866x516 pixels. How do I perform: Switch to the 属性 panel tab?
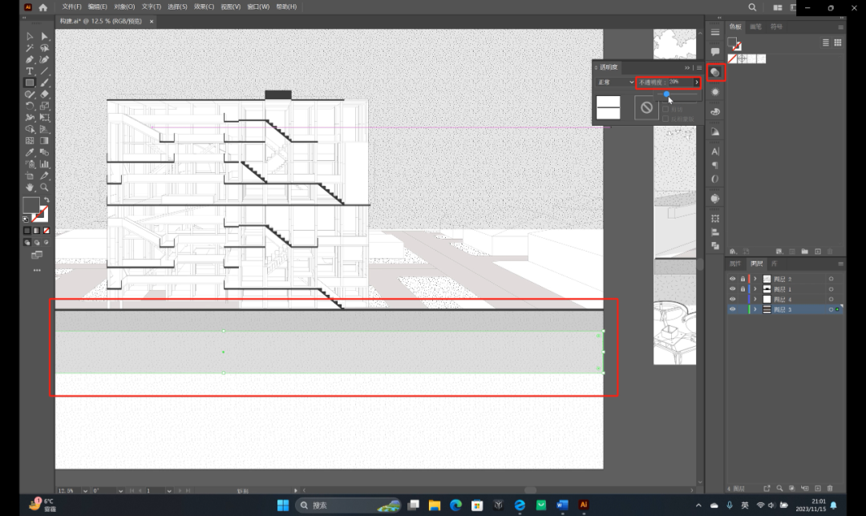coord(735,264)
